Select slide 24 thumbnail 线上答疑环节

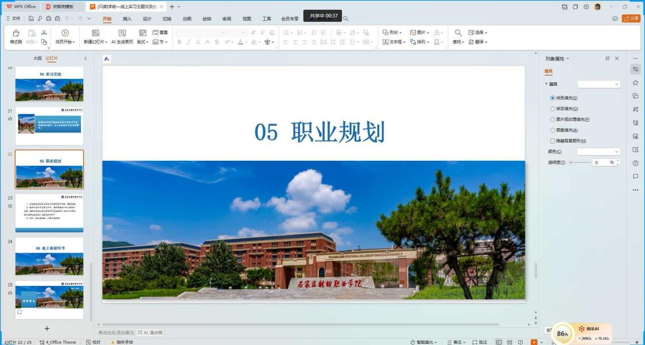point(49,257)
